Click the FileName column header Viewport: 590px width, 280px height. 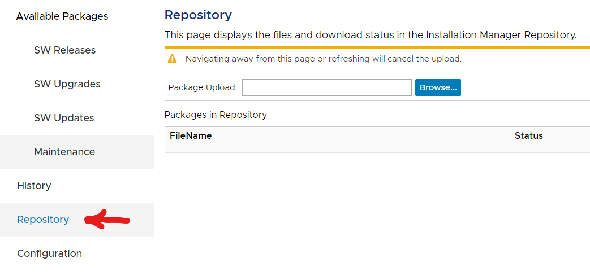(x=191, y=136)
